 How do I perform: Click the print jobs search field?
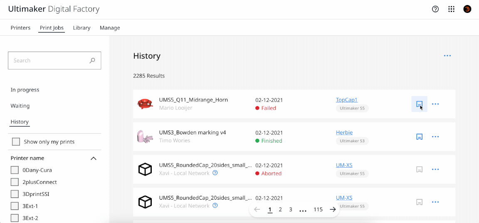(50, 61)
